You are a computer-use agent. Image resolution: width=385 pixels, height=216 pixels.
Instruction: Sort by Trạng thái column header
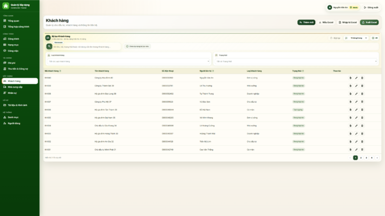(x=298, y=71)
